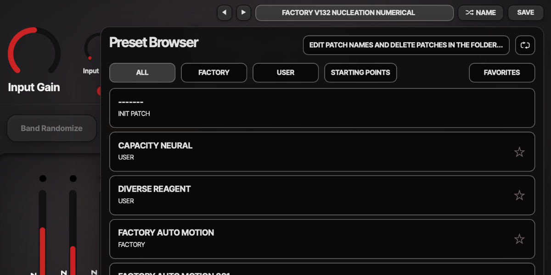Open the STARTING POINTS tab
Screen dimensions: 551x275
pyautogui.click(x=360, y=72)
